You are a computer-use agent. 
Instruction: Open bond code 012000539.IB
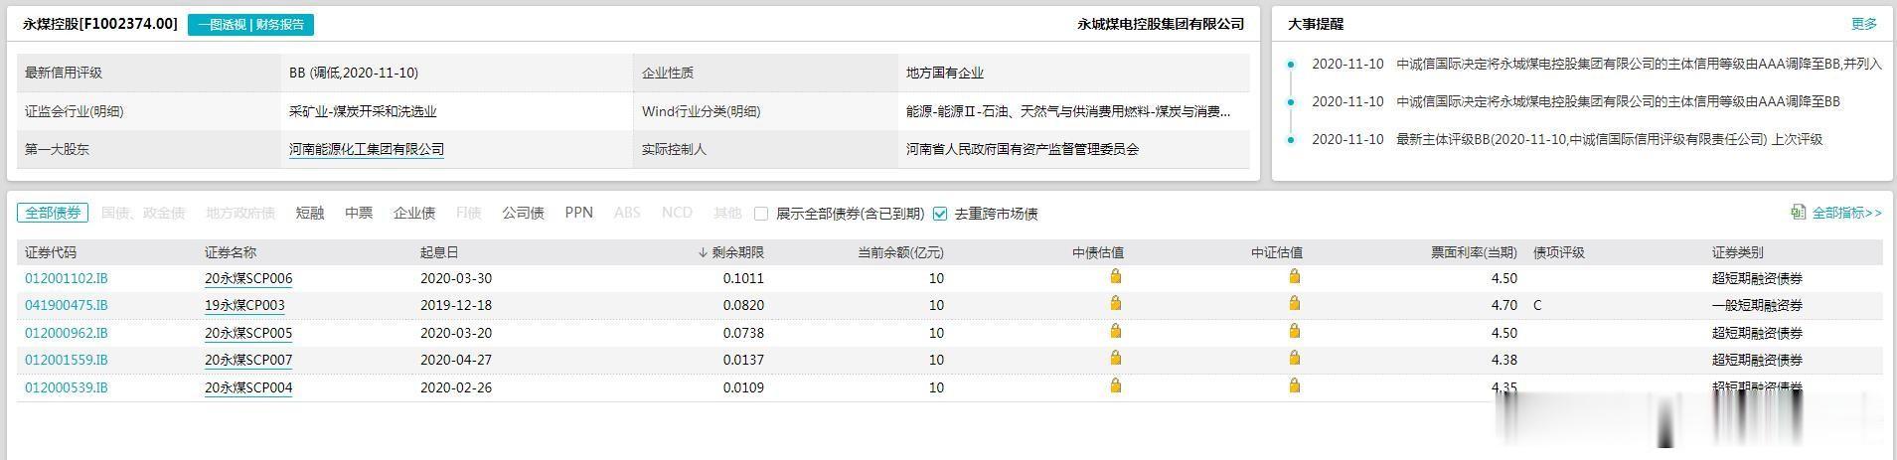(67, 387)
